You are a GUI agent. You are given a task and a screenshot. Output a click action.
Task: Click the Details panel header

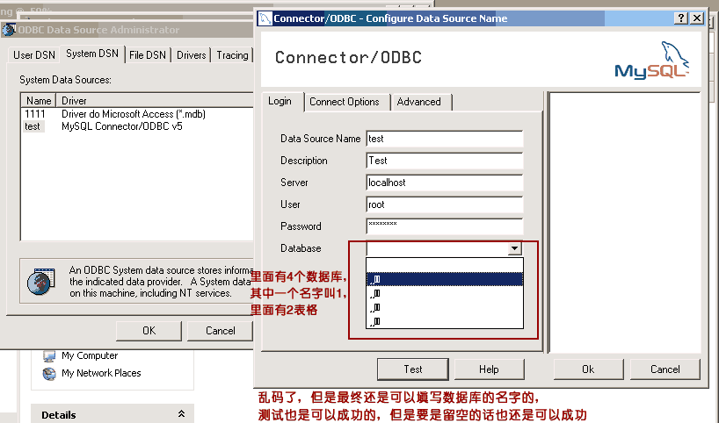pyautogui.click(x=113, y=415)
